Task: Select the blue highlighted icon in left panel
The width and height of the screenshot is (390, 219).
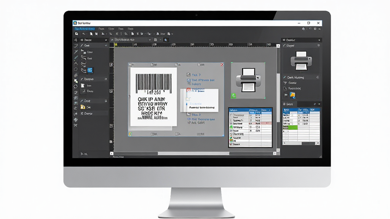Action: (x=90, y=70)
